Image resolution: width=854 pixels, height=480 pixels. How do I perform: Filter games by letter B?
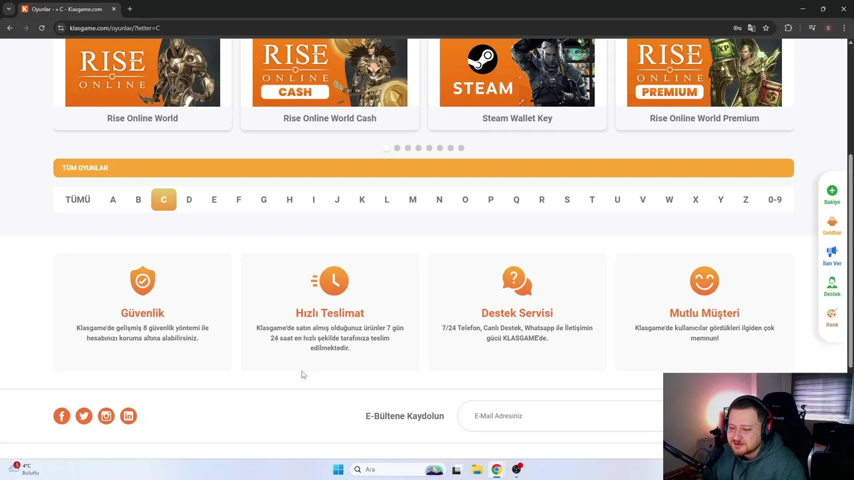pyautogui.click(x=138, y=199)
